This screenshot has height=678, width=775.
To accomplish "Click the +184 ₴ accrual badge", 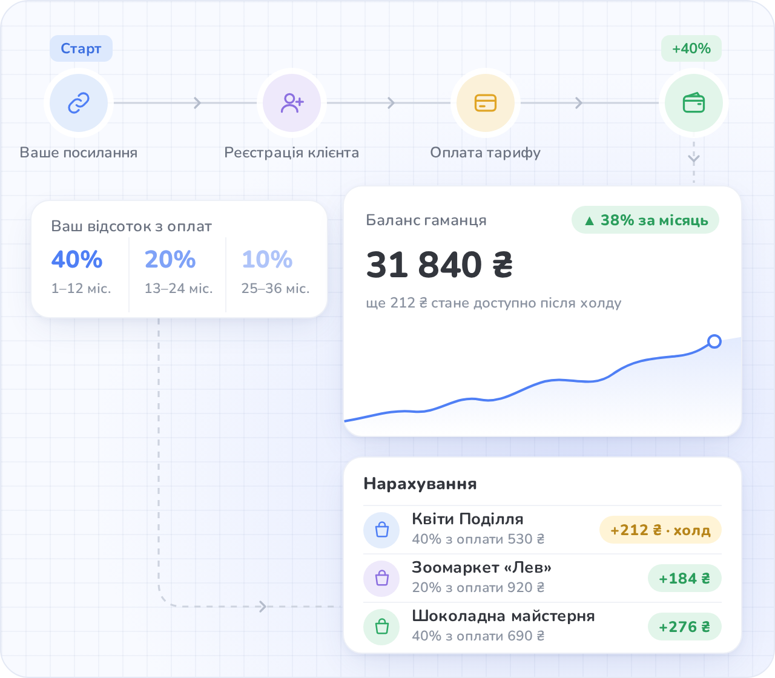I will point(685,579).
